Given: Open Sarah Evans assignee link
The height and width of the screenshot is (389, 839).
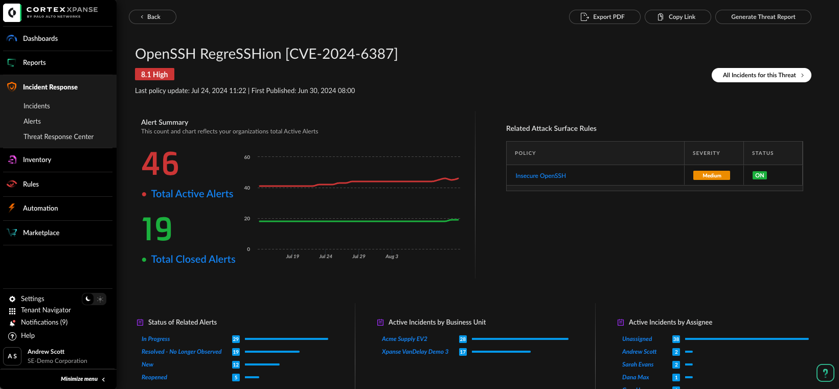Looking at the screenshot, I should (638, 364).
